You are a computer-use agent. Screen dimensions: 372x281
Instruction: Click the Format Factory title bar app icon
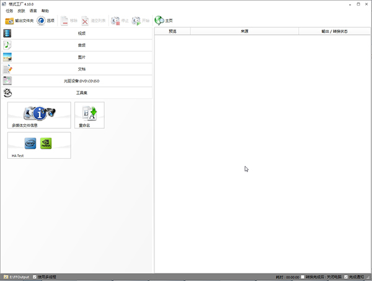pyautogui.click(x=4, y=4)
